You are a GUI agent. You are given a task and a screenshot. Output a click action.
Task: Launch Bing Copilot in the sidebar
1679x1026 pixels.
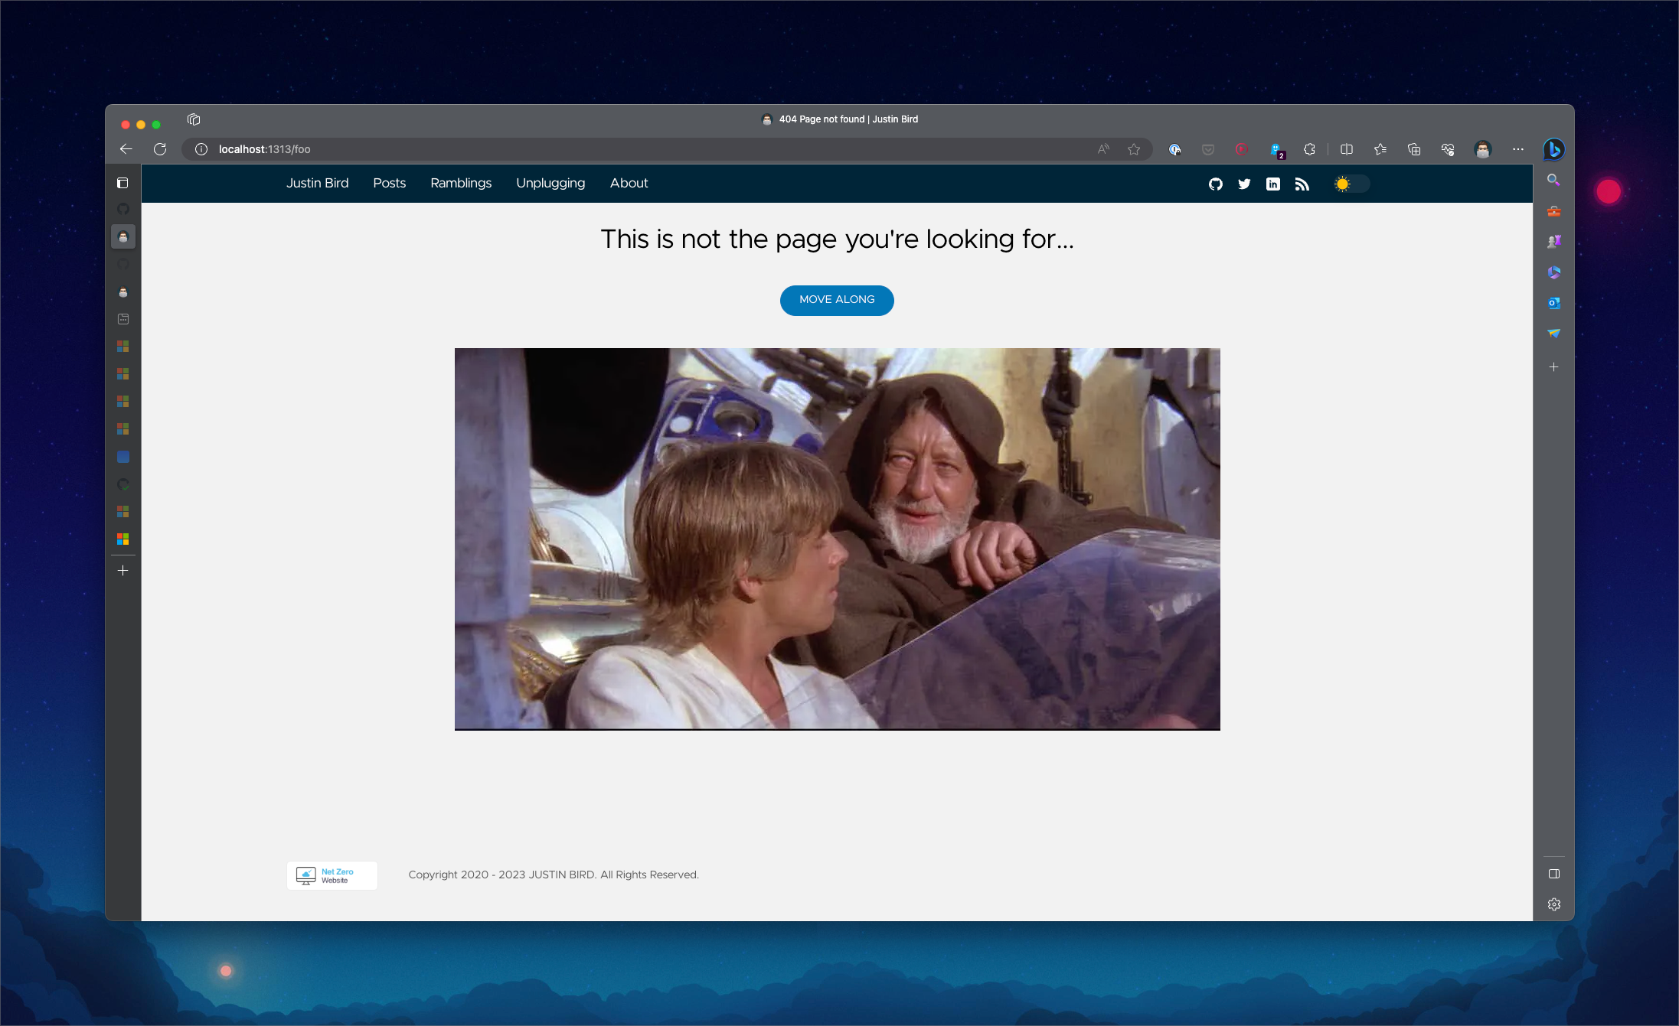pyautogui.click(x=1554, y=150)
